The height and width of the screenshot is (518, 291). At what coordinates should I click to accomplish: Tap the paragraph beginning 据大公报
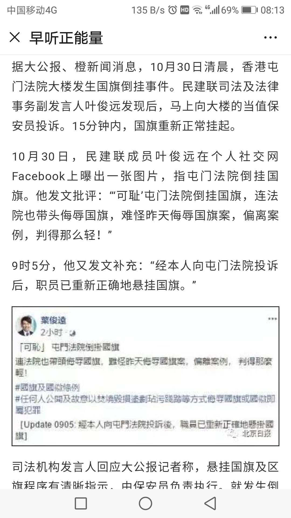[x=145, y=96]
